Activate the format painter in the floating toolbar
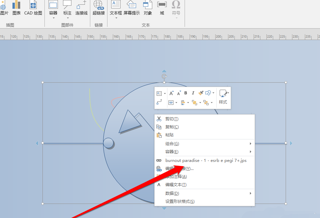 pyautogui.click(x=200, y=93)
